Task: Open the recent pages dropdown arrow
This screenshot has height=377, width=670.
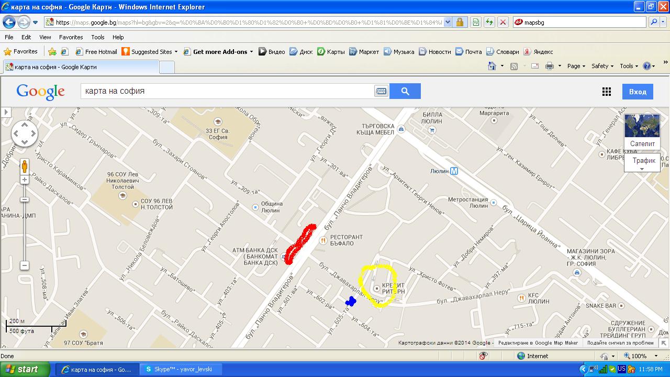Action: click(36, 23)
